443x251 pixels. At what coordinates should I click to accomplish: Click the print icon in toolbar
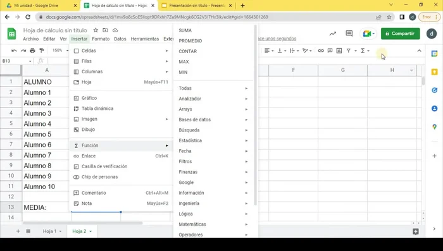[32, 51]
